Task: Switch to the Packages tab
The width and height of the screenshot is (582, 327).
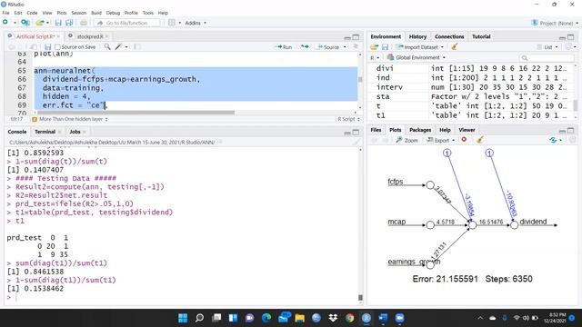Action: pyautogui.click(x=420, y=130)
